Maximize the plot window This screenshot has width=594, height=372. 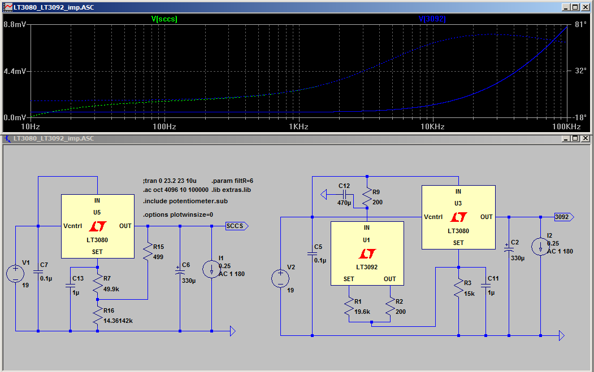[x=575, y=7]
